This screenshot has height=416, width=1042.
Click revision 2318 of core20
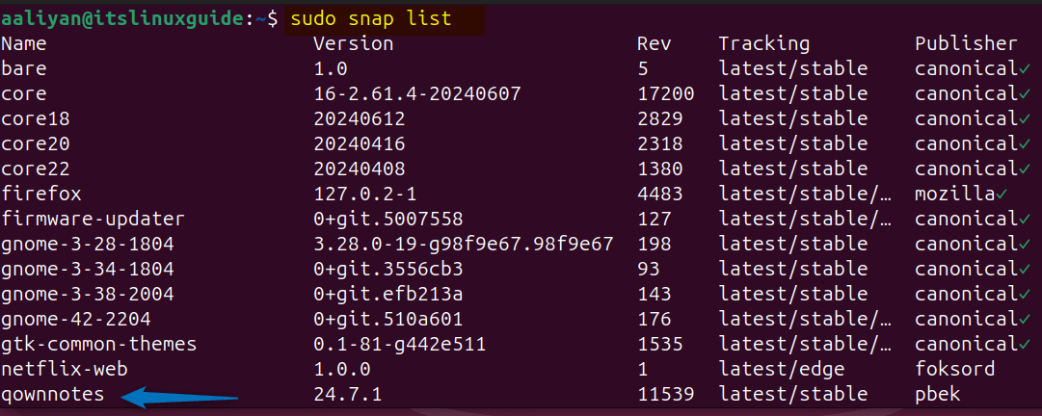(659, 144)
